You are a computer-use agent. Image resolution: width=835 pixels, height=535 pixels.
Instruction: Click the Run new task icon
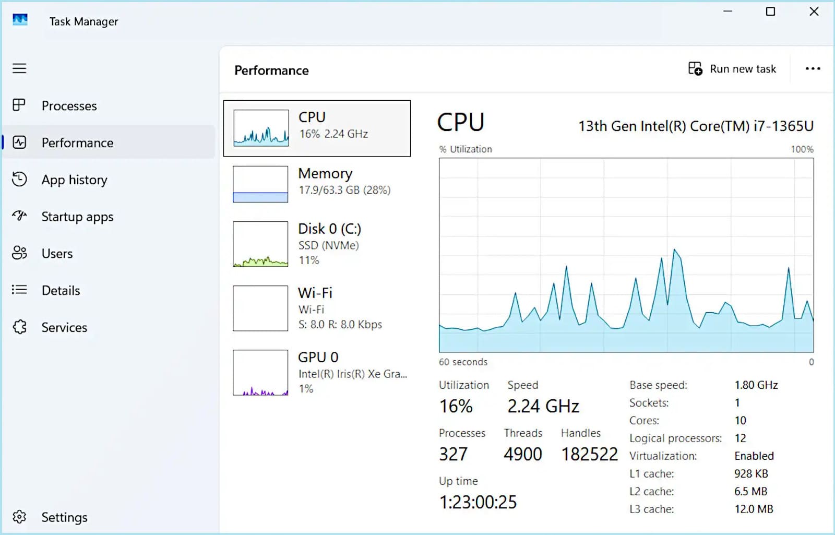[x=695, y=69]
